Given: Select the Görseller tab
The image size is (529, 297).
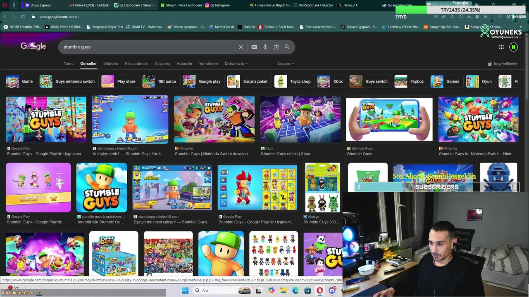Looking at the screenshot, I should point(88,64).
